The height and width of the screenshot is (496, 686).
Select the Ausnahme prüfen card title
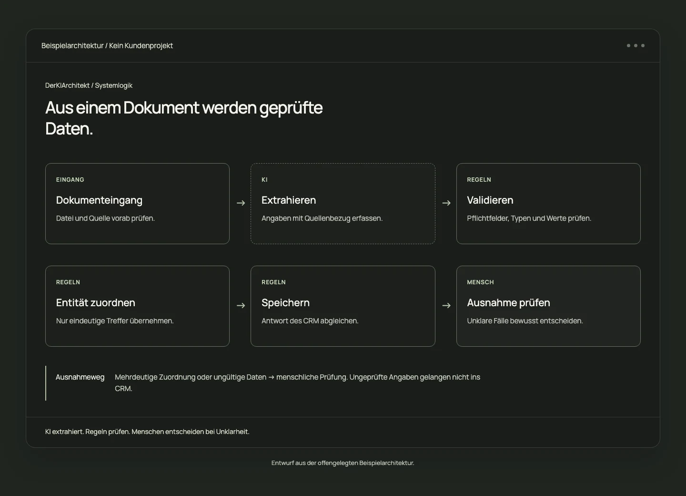pyautogui.click(x=508, y=303)
